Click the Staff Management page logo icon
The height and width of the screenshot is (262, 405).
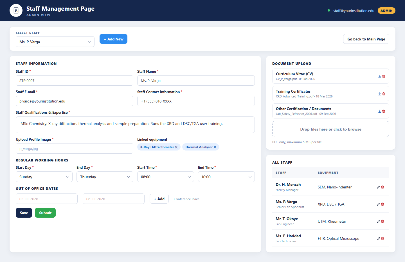point(16,10)
